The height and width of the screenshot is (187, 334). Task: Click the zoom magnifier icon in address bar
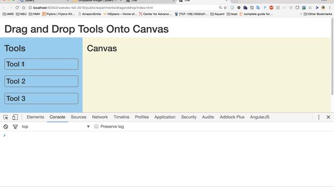pos(220,8)
